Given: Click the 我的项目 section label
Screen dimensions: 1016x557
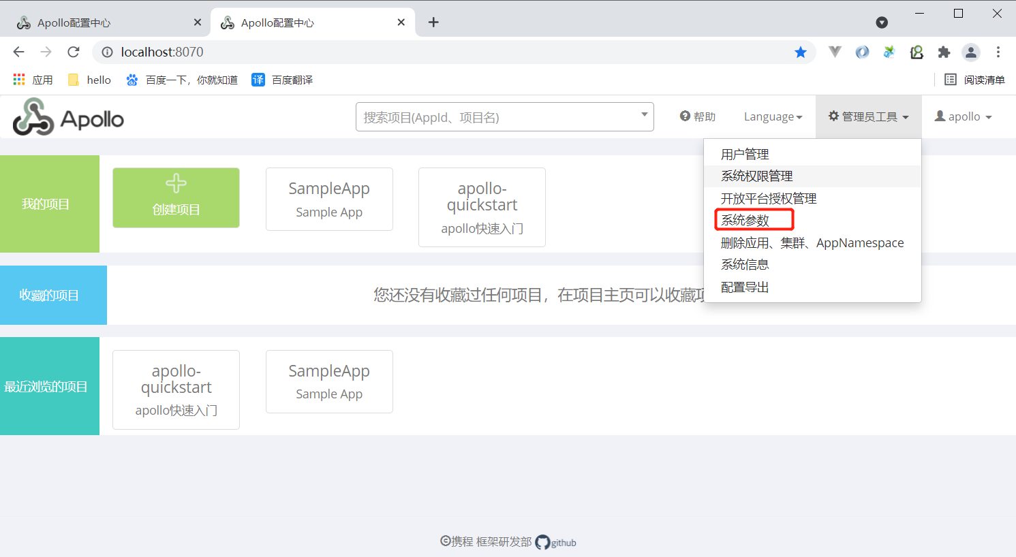Looking at the screenshot, I should 46,204.
